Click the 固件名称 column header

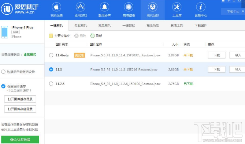click(96, 45)
